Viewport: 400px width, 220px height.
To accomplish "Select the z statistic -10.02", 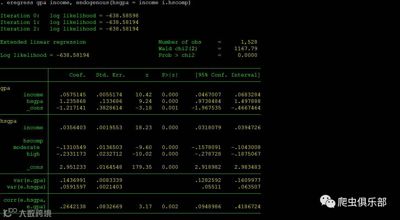I will pyautogui.click(x=142, y=154).
